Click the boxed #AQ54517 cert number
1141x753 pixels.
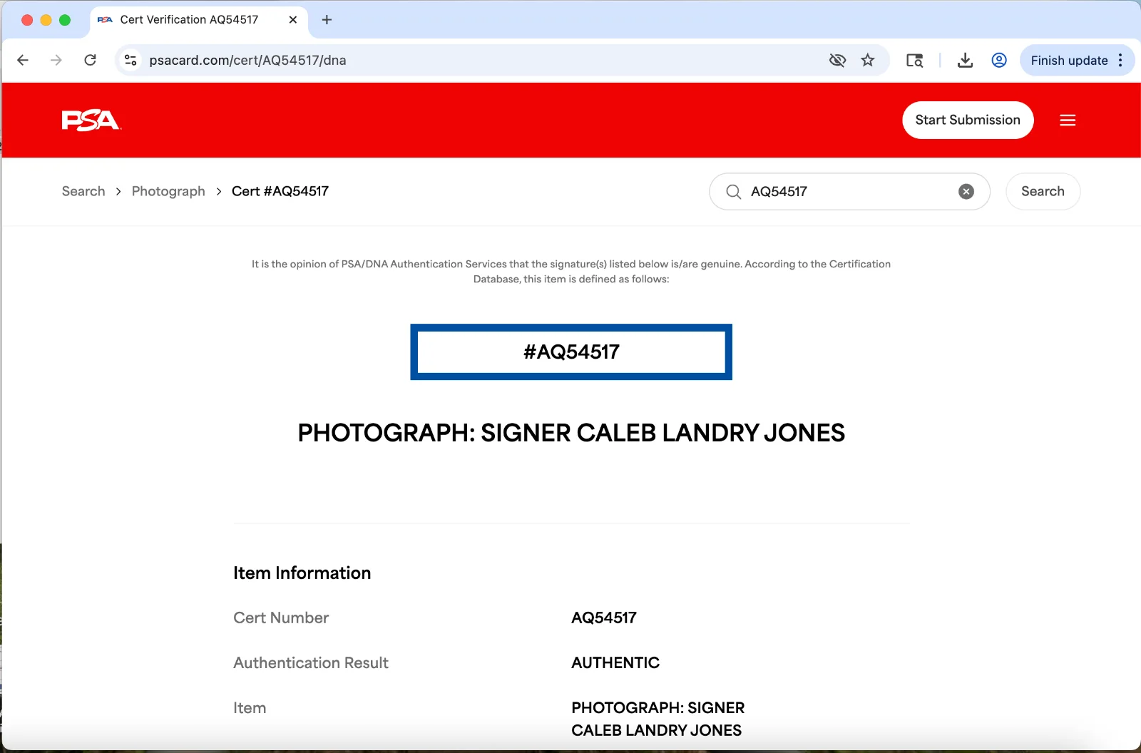(571, 352)
